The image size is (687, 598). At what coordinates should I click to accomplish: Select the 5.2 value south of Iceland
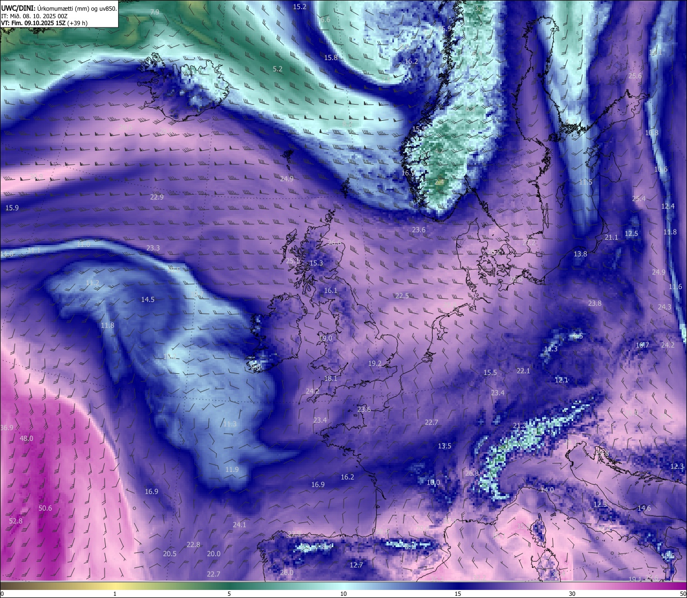(277, 69)
